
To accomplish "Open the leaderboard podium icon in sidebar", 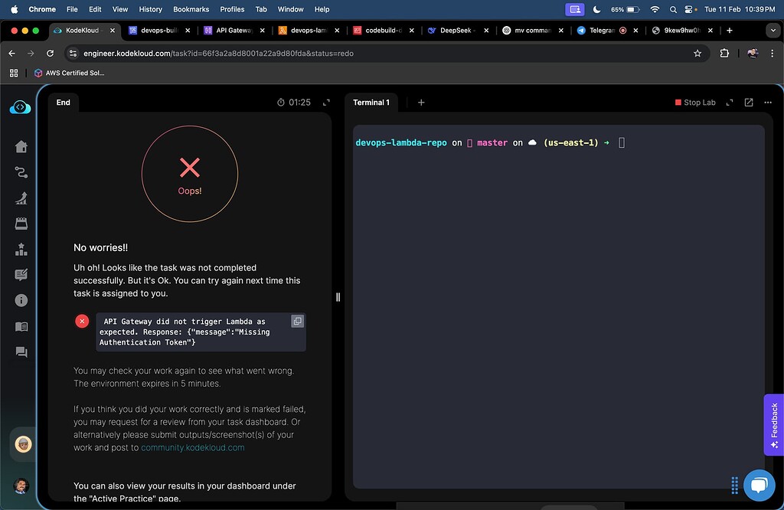I will 21,249.
